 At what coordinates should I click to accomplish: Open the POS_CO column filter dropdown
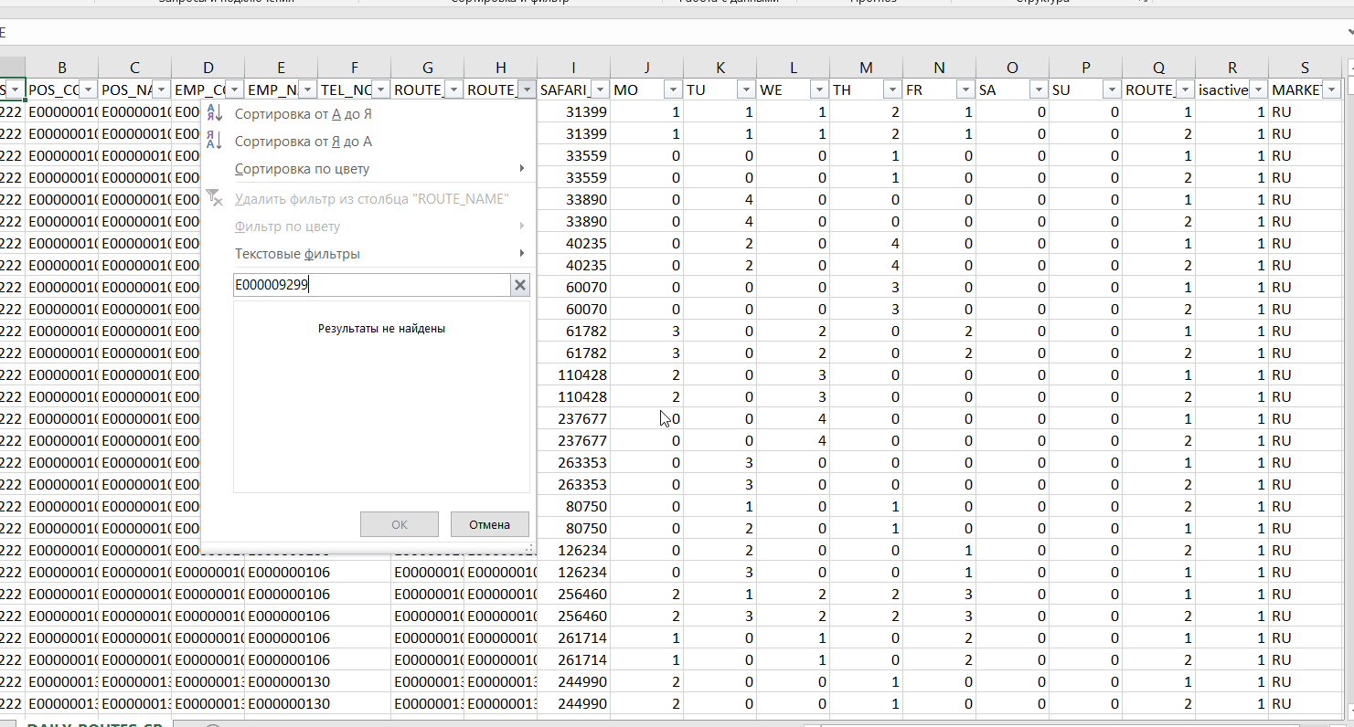[x=88, y=90]
